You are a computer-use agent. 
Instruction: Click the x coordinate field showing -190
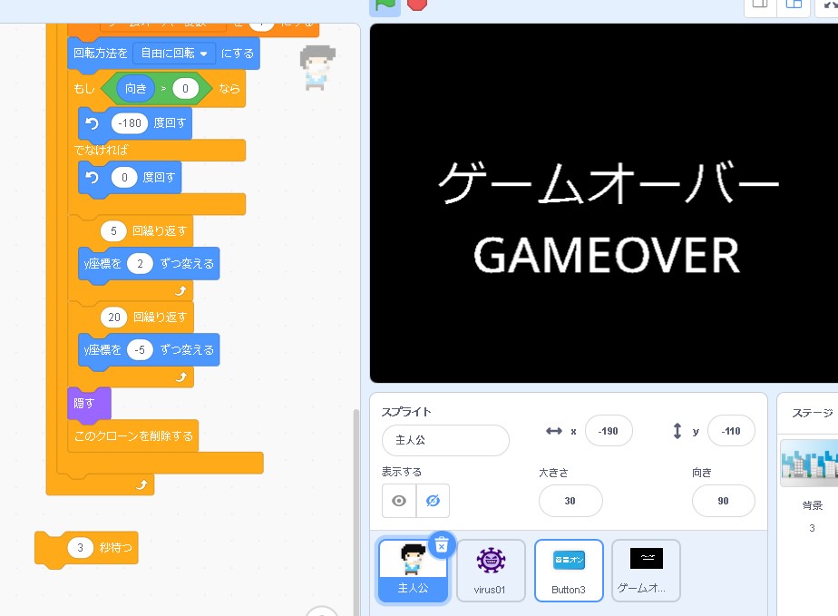point(609,431)
